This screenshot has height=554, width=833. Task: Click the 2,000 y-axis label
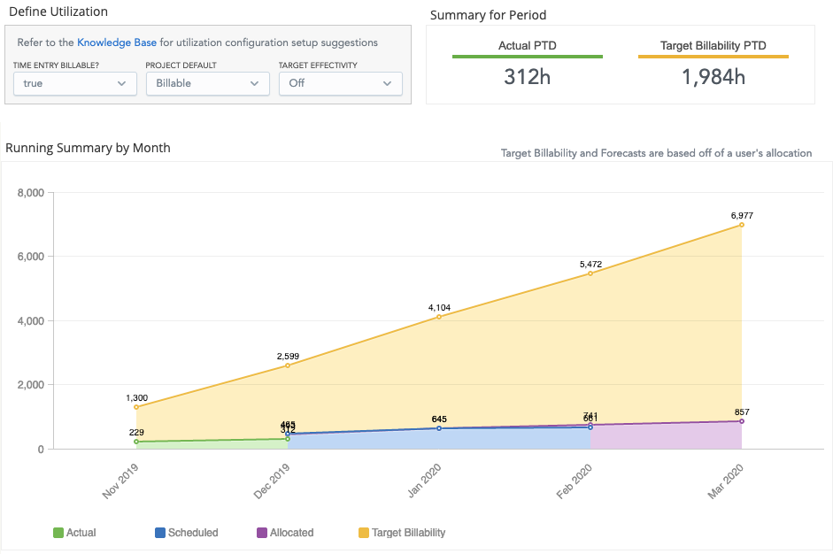click(31, 385)
